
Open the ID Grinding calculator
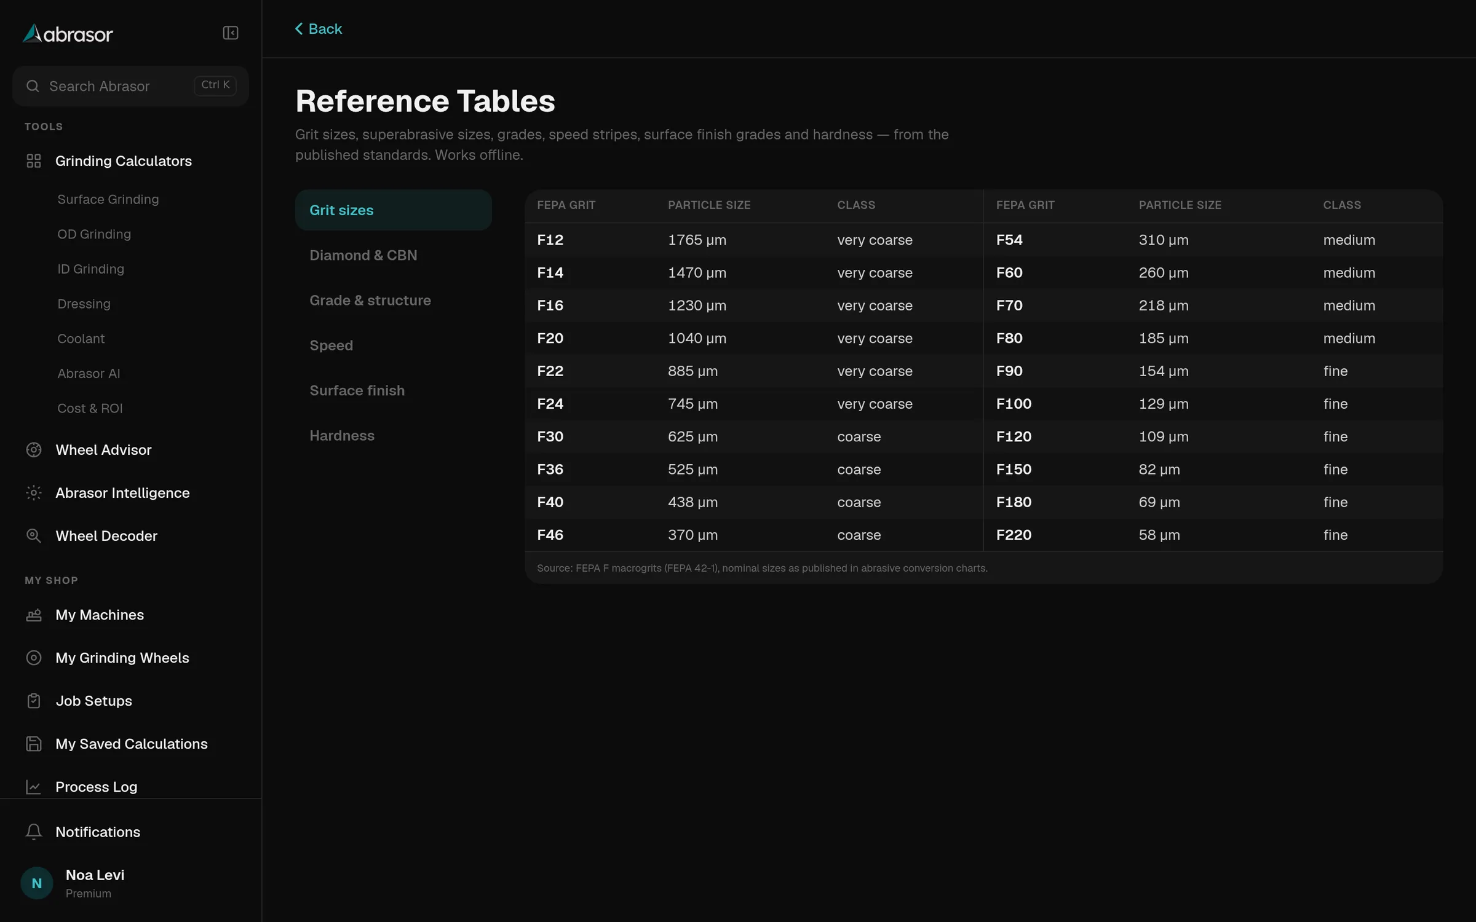pyautogui.click(x=91, y=269)
